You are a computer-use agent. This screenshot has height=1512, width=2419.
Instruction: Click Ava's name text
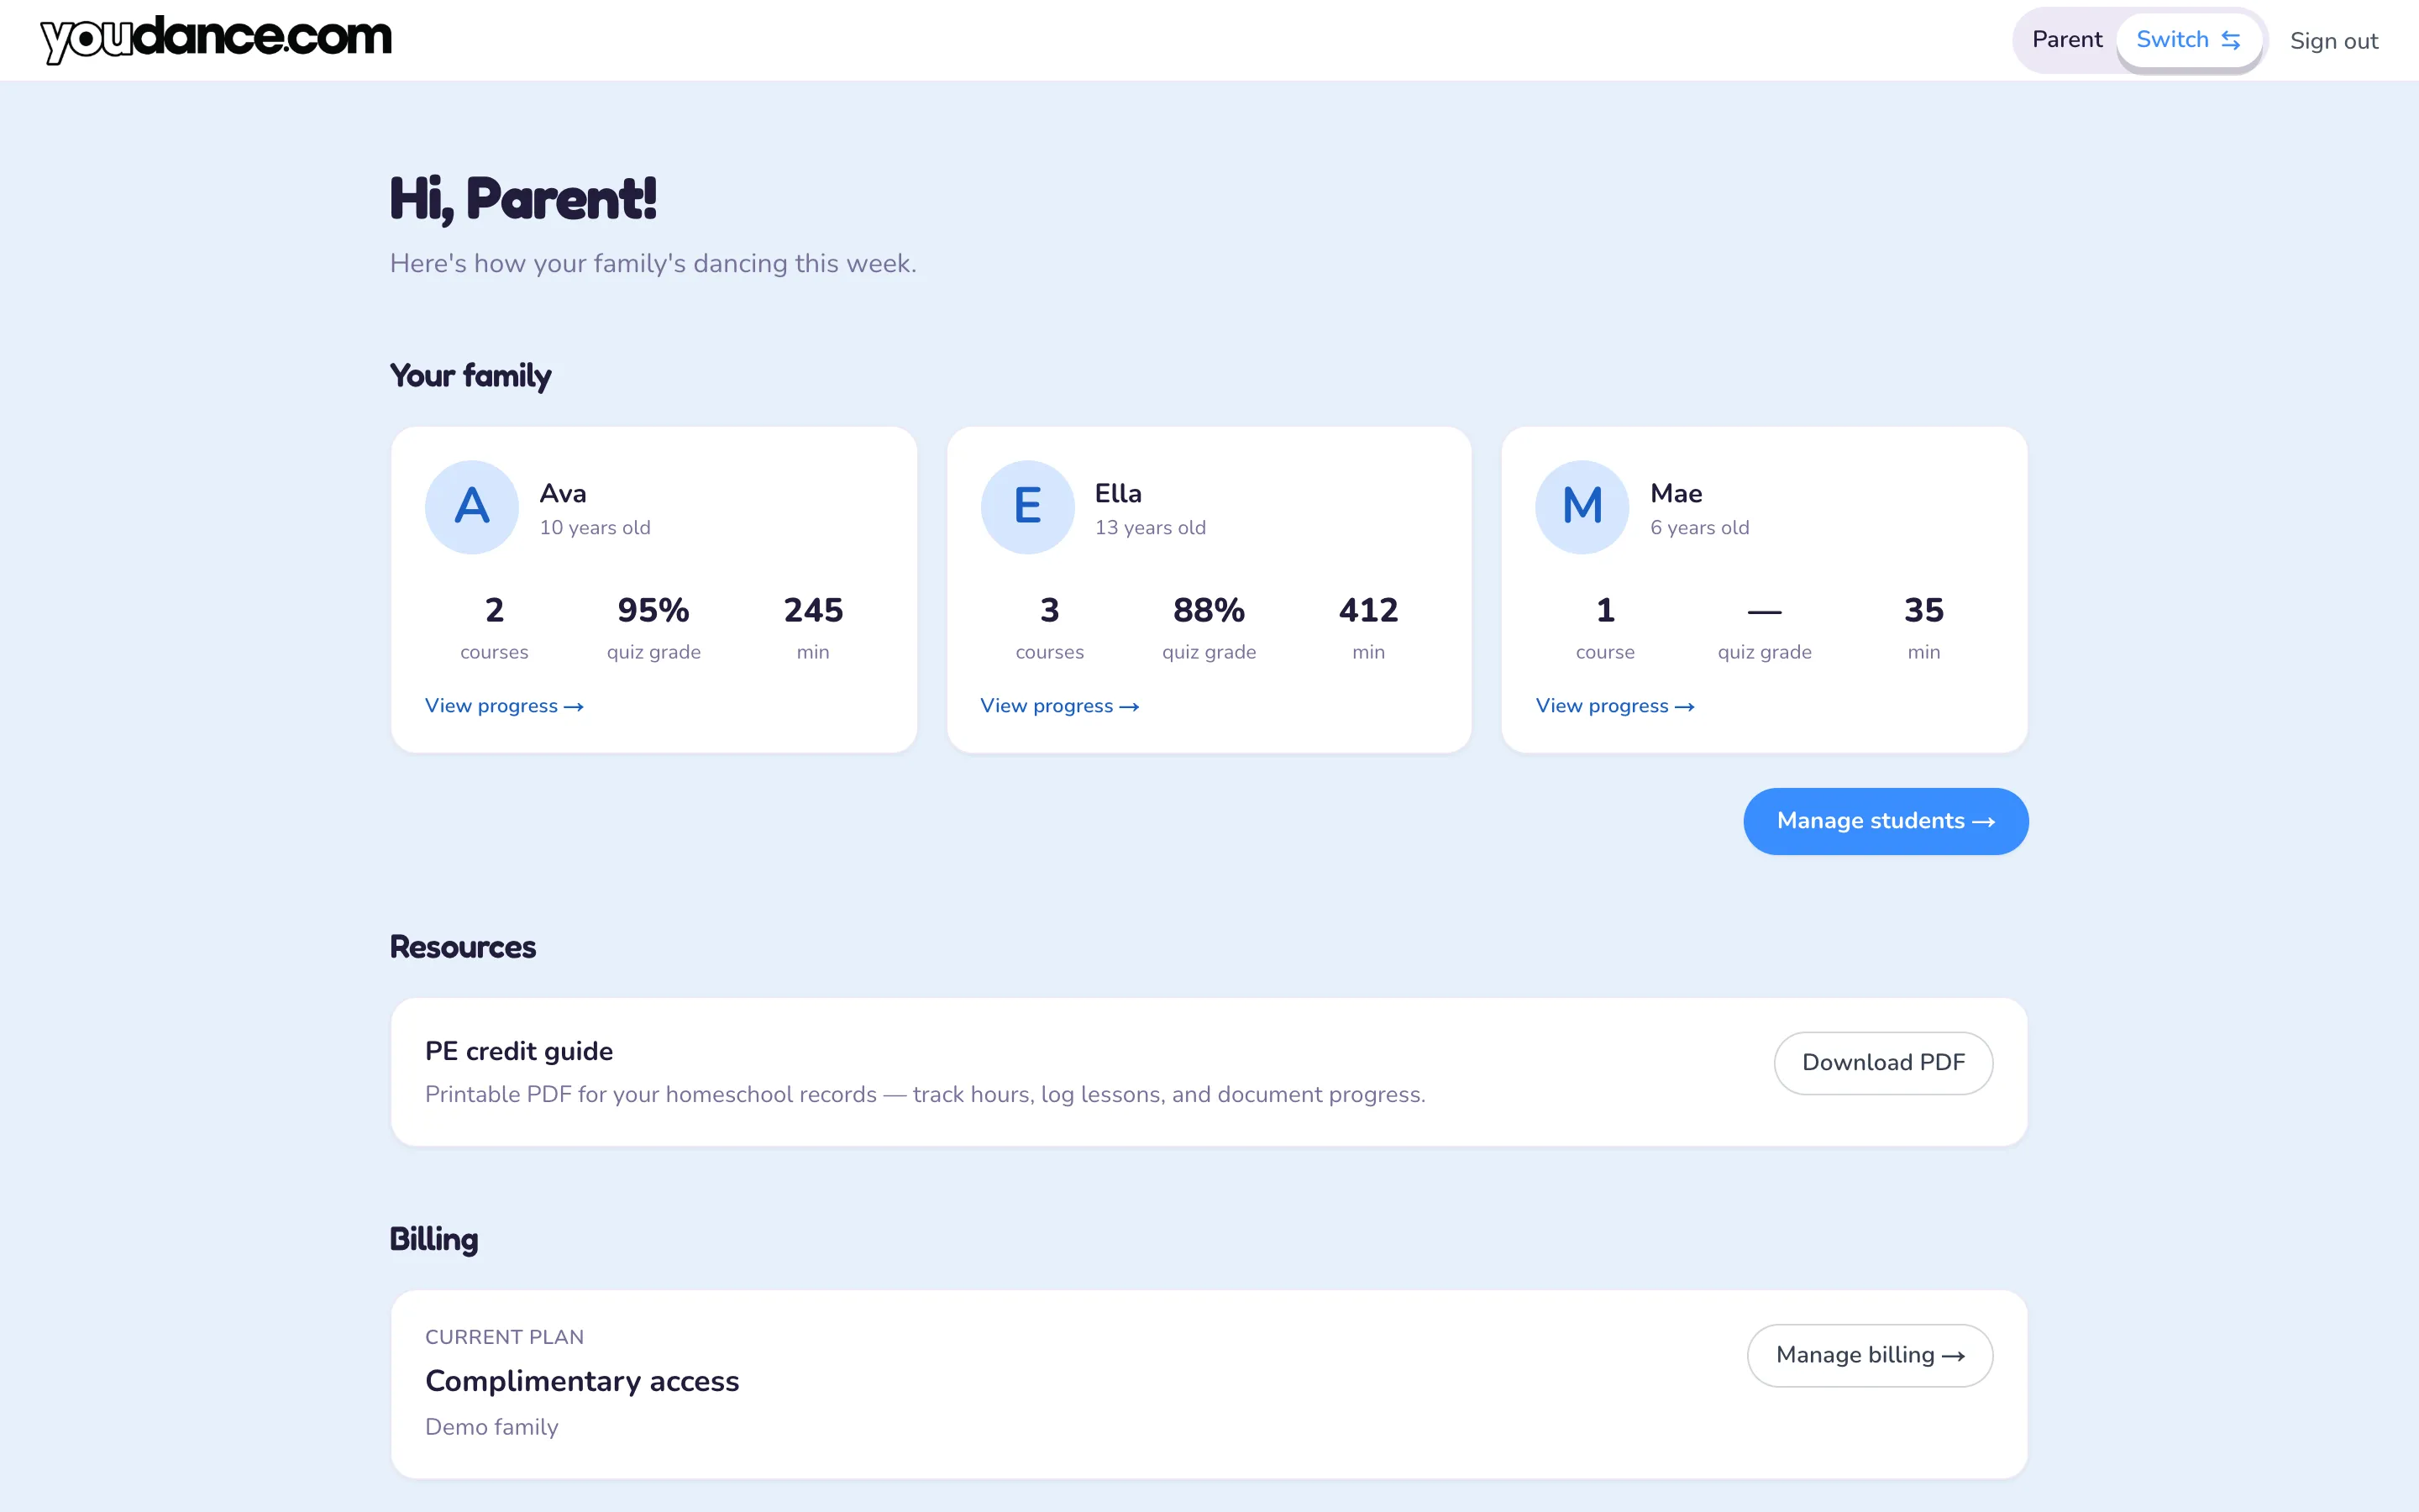563,493
